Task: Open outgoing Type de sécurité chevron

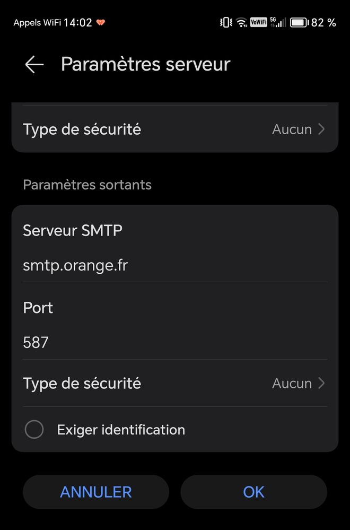Action: tap(321, 383)
